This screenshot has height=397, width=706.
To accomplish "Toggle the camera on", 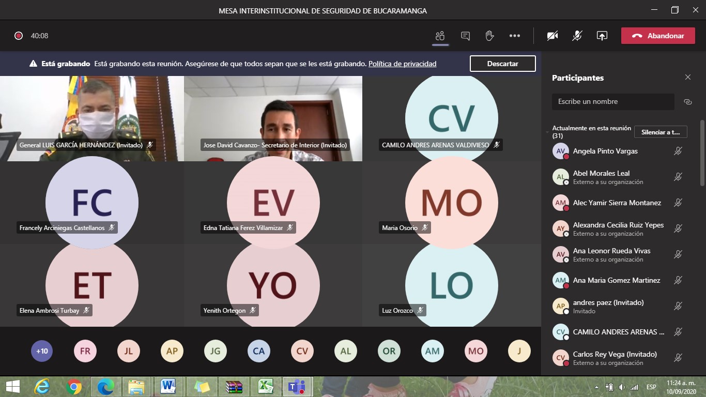I will (x=552, y=36).
